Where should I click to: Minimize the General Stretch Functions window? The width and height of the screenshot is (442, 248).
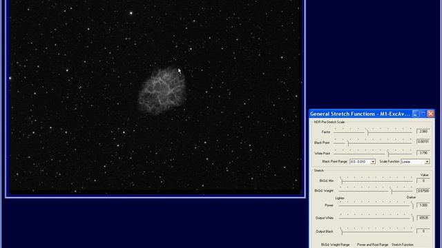tap(415, 114)
